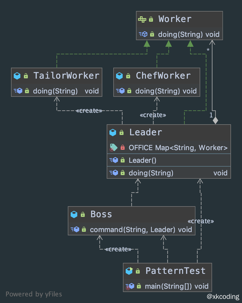Click the doing(String) method in ChefWorker
The image size is (242, 303).
(158, 91)
